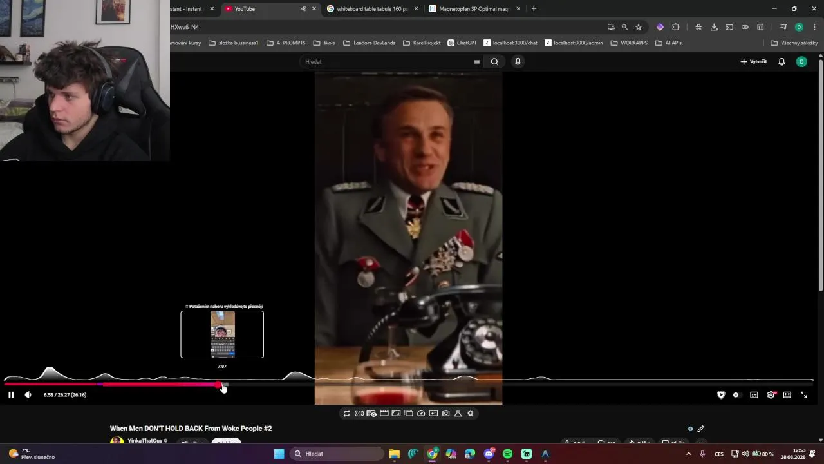
Task: Click the zoom magnifier in address bar
Action: pyautogui.click(x=624, y=27)
